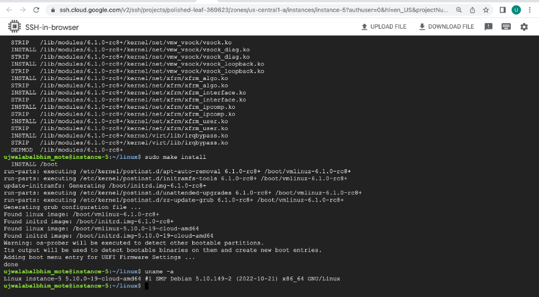Go back using browser back arrow
Viewport: 539px width, 297px height.
click(x=9, y=10)
